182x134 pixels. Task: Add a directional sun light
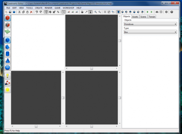click(x=8, y=90)
